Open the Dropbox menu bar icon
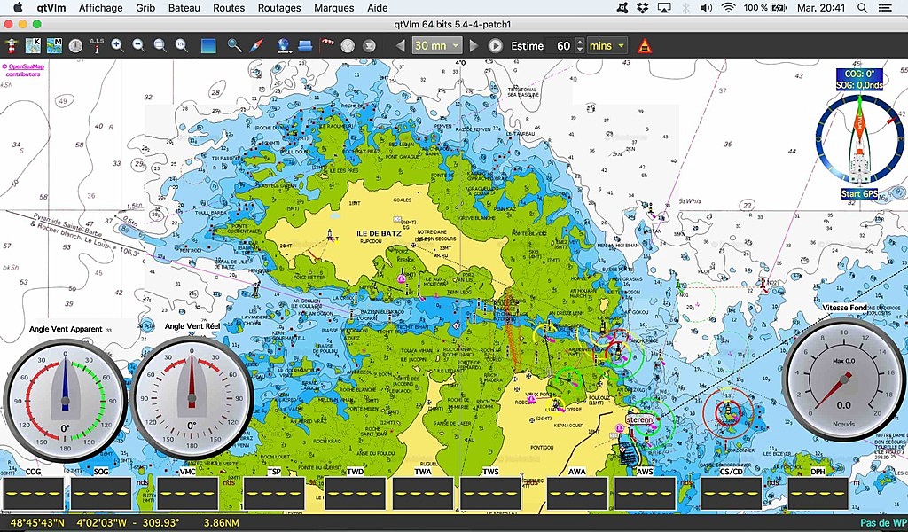Viewport: 908px width, 532px height. click(642, 8)
